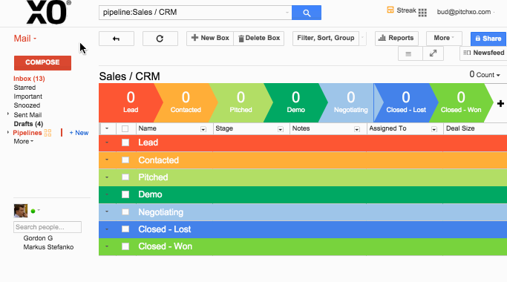The height and width of the screenshot is (282, 507).
Task: Click the back arrow toolbar button
Action: (x=117, y=39)
